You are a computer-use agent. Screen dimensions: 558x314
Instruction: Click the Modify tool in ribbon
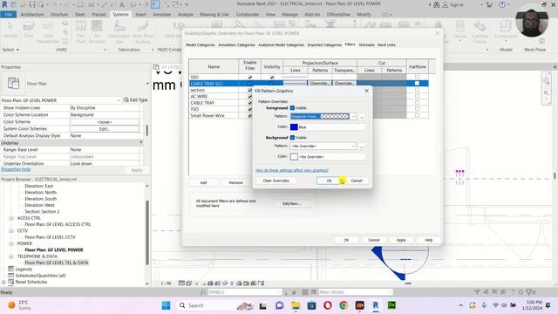click(10, 29)
